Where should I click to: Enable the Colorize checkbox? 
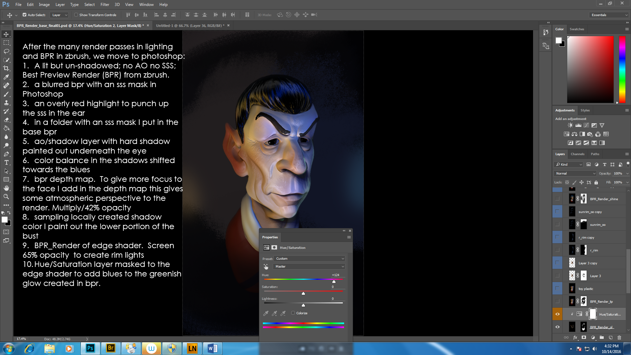tap(293, 313)
